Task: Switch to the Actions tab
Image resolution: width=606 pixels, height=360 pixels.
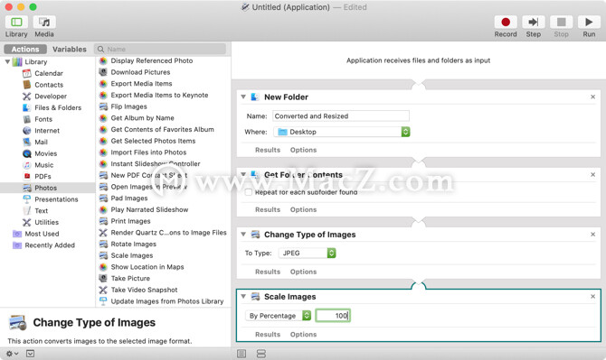Action: tap(25, 49)
